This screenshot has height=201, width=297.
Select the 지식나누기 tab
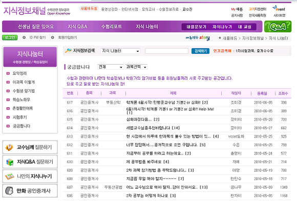pos(222,27)
